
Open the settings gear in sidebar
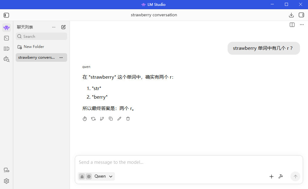tap(6, 181)
